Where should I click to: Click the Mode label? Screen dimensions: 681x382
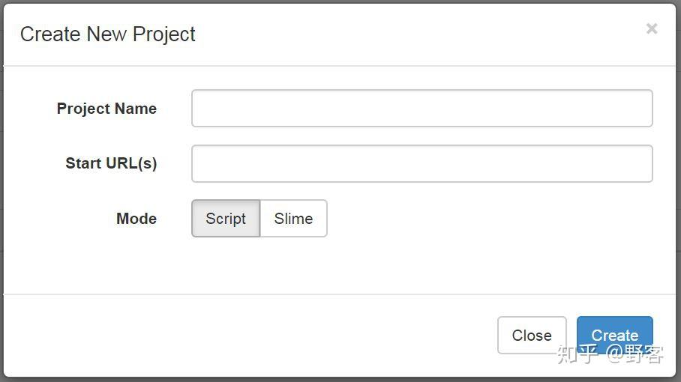[x=136, y=219]
